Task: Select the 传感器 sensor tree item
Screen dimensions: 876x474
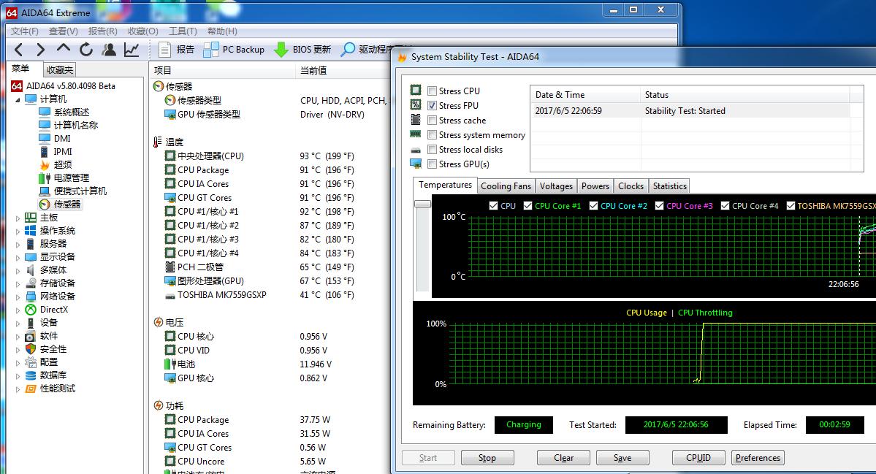Action: coord(67,204)
